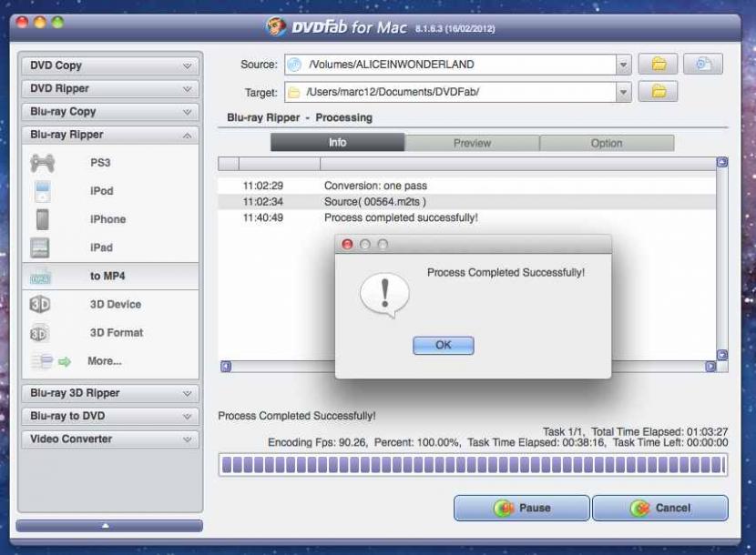The height and width of the screenshot is (555, 756).
Task: Switch to the Preview tab
Action: [472, 143]
